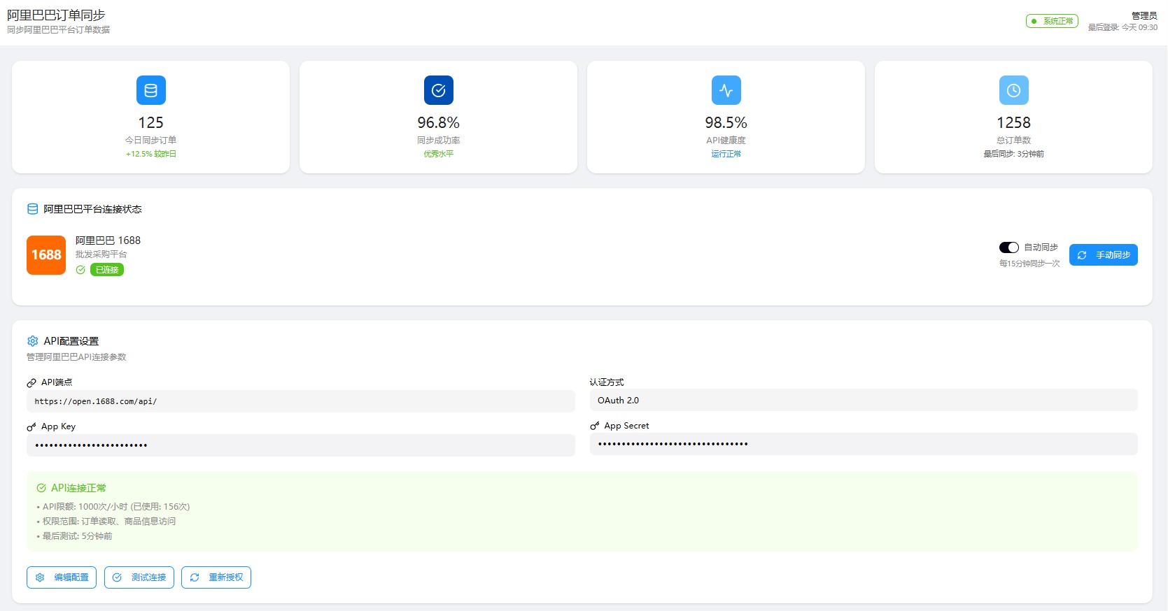
Task: Click the green check icon beside API连接正常
Action: tap(41, 488)
